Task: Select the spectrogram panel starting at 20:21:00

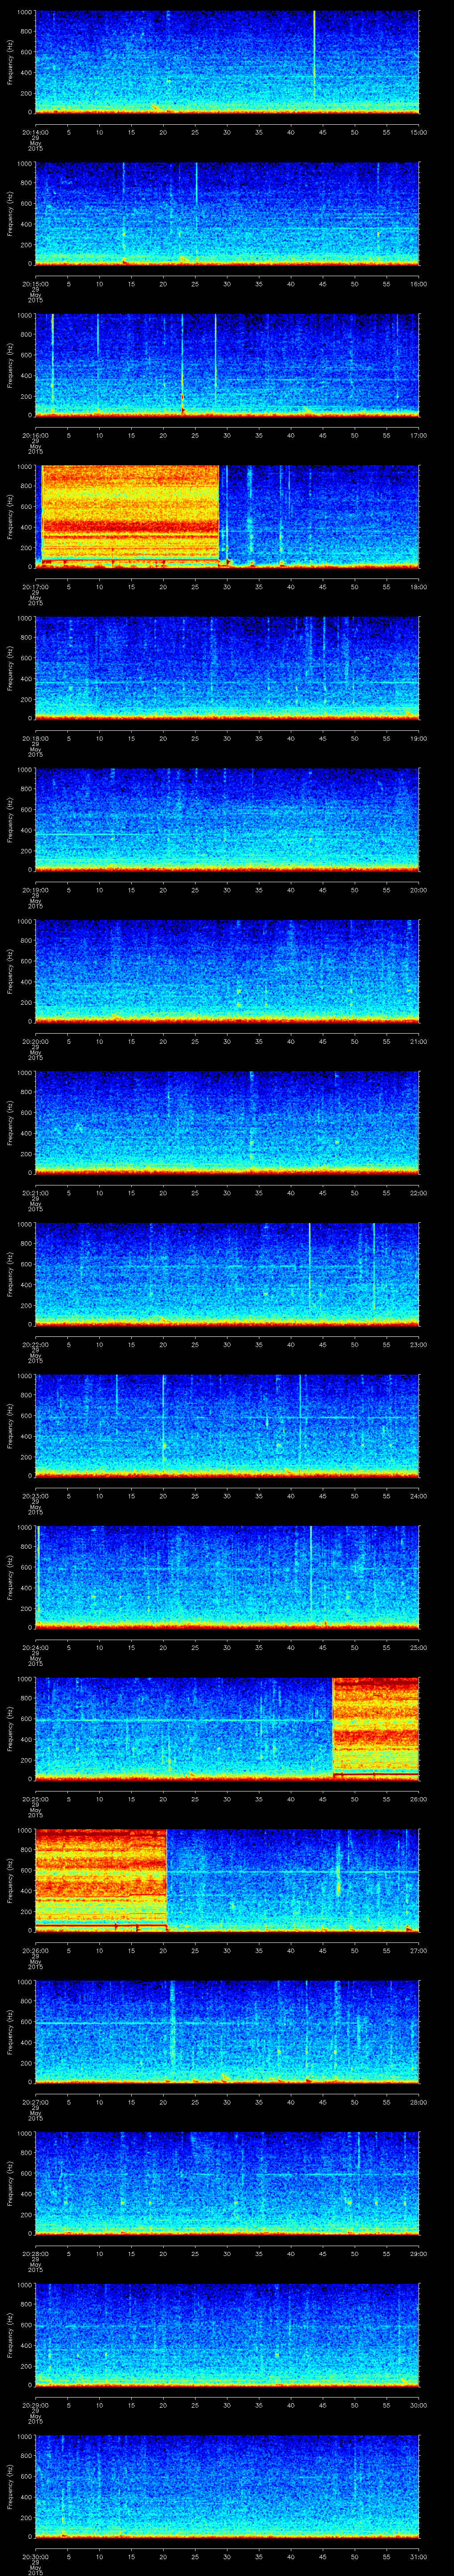Action: click(227, 1123)
